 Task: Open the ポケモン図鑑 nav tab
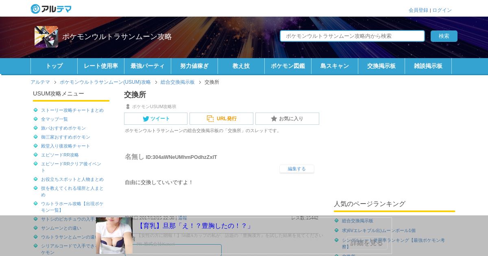pyautogui.click(x=288, y=66)
